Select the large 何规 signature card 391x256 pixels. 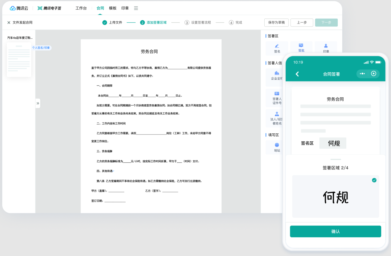336,196
